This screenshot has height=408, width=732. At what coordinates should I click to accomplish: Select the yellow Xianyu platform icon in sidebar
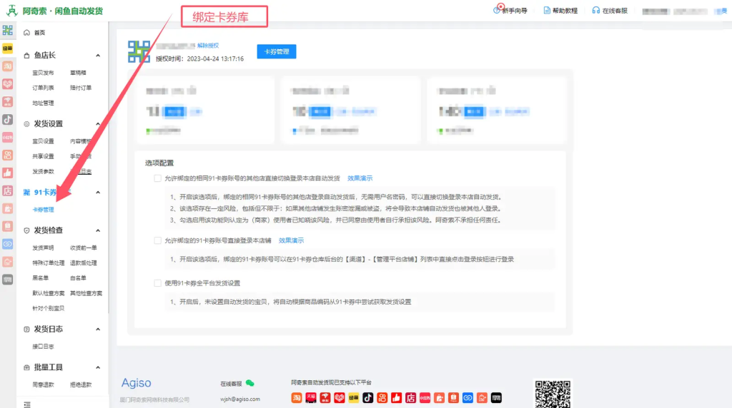[x=7, y=49]
